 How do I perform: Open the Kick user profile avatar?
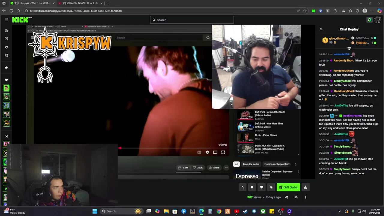377,20
